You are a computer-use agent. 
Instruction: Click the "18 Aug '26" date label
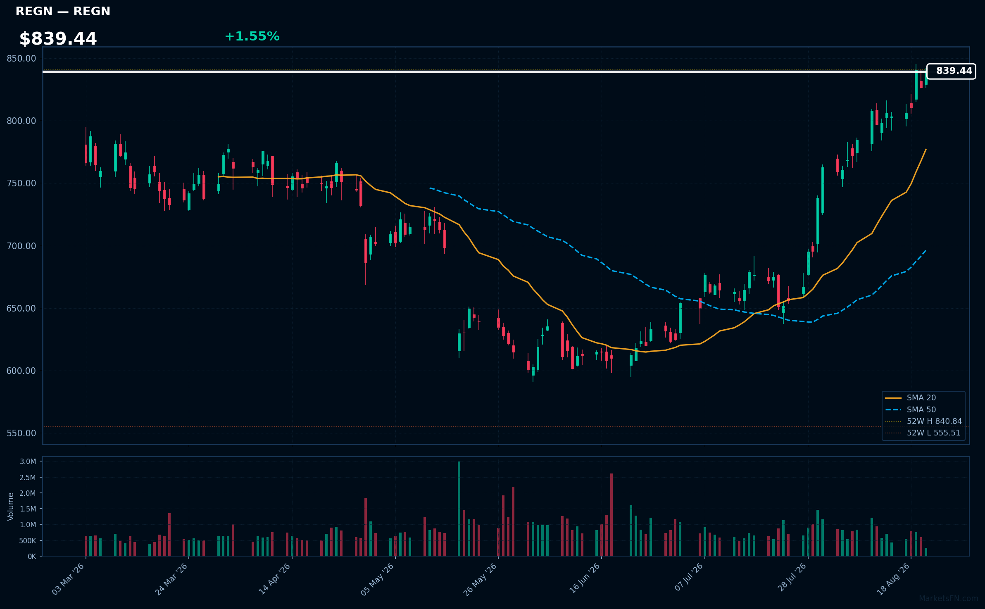(x=893, y=579)
